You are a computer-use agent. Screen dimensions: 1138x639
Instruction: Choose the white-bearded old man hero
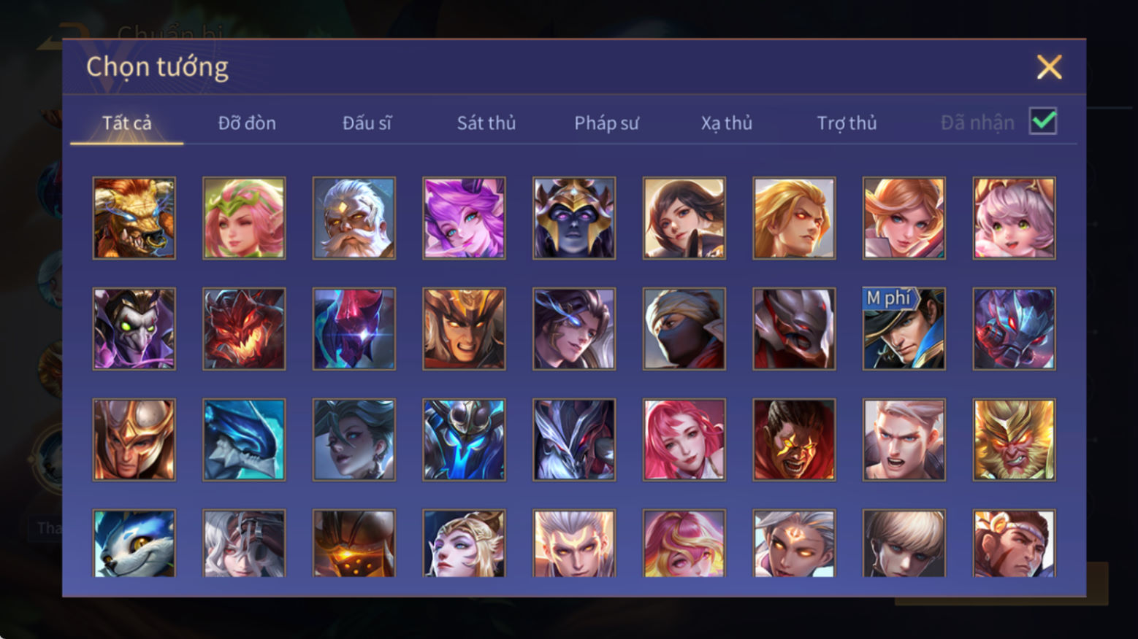tap(354, 218)
